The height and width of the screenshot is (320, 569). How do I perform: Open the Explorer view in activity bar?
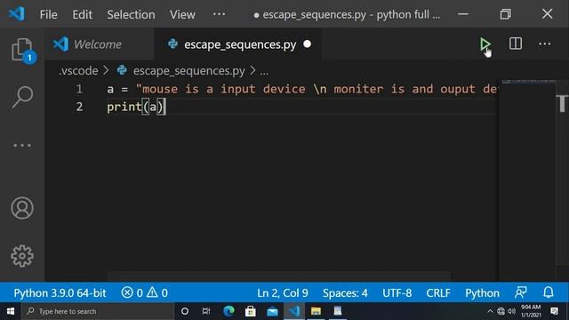coord(22,50)
